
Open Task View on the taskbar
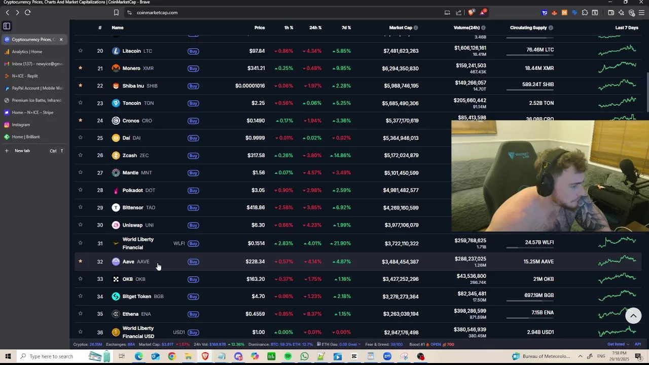coord(122,356)
